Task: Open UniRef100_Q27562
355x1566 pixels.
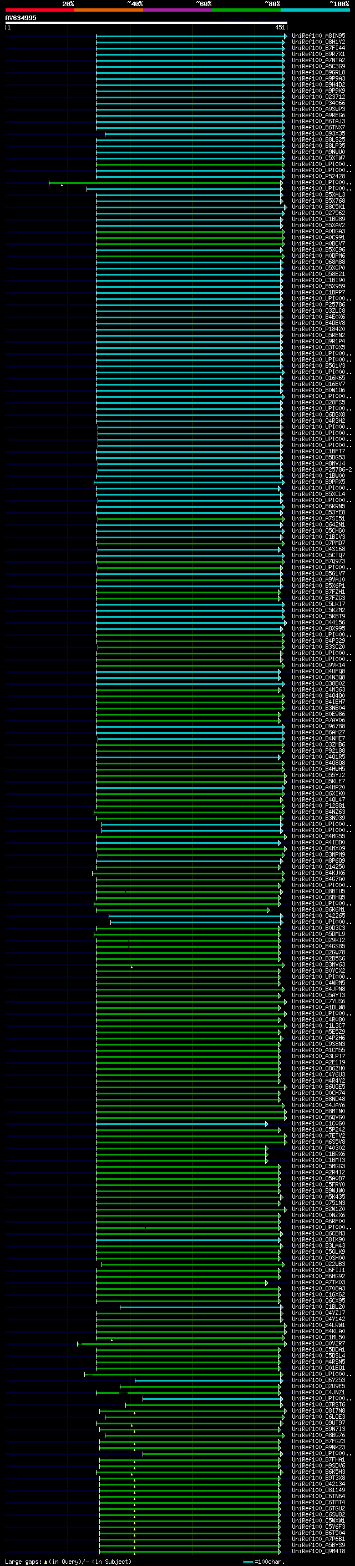Action: point(318,213)
